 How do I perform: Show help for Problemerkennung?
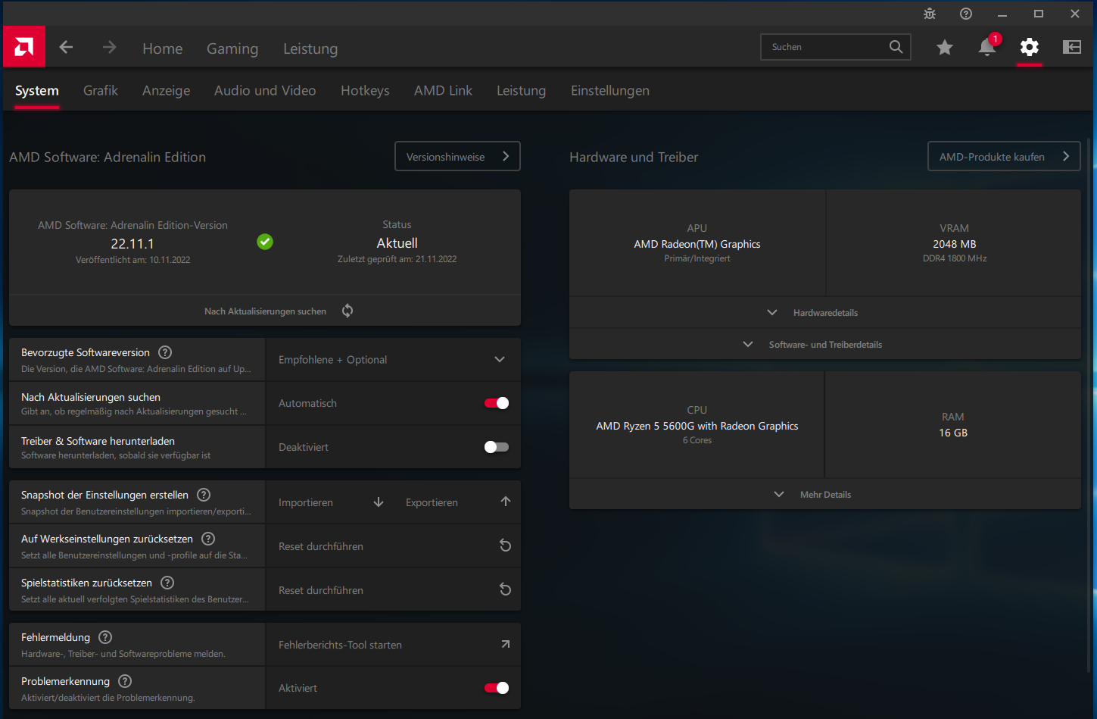[x=126, y=681]
